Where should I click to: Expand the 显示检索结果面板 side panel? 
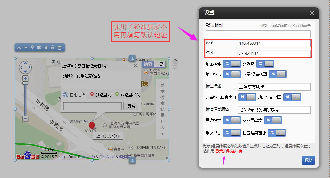point(162,109)
